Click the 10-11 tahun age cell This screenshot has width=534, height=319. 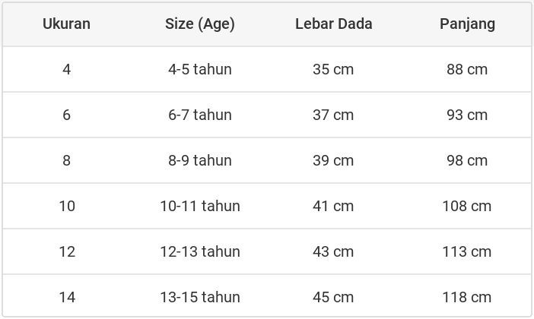point(200,206)
